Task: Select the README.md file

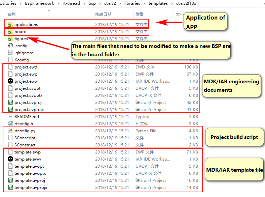Action: [27, 117]
